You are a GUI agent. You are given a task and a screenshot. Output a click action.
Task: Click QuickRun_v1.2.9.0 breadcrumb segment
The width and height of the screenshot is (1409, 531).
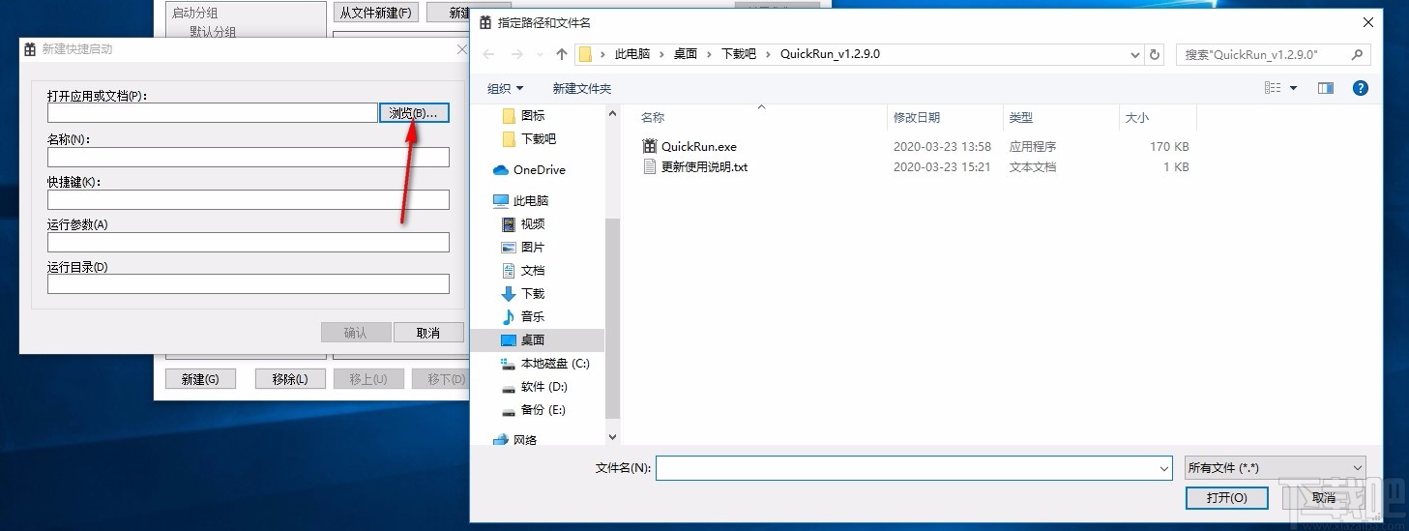[x=830, y=55]
